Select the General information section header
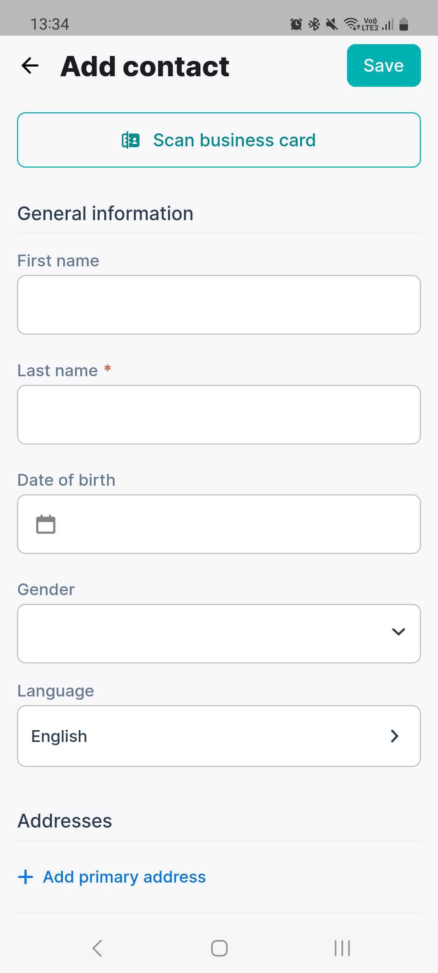Image resolution: width=438 pixels, height=973 pixels. (105, 212)
